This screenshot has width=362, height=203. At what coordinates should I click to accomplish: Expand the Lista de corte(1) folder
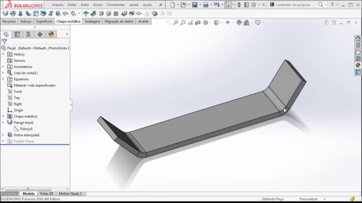3,73
